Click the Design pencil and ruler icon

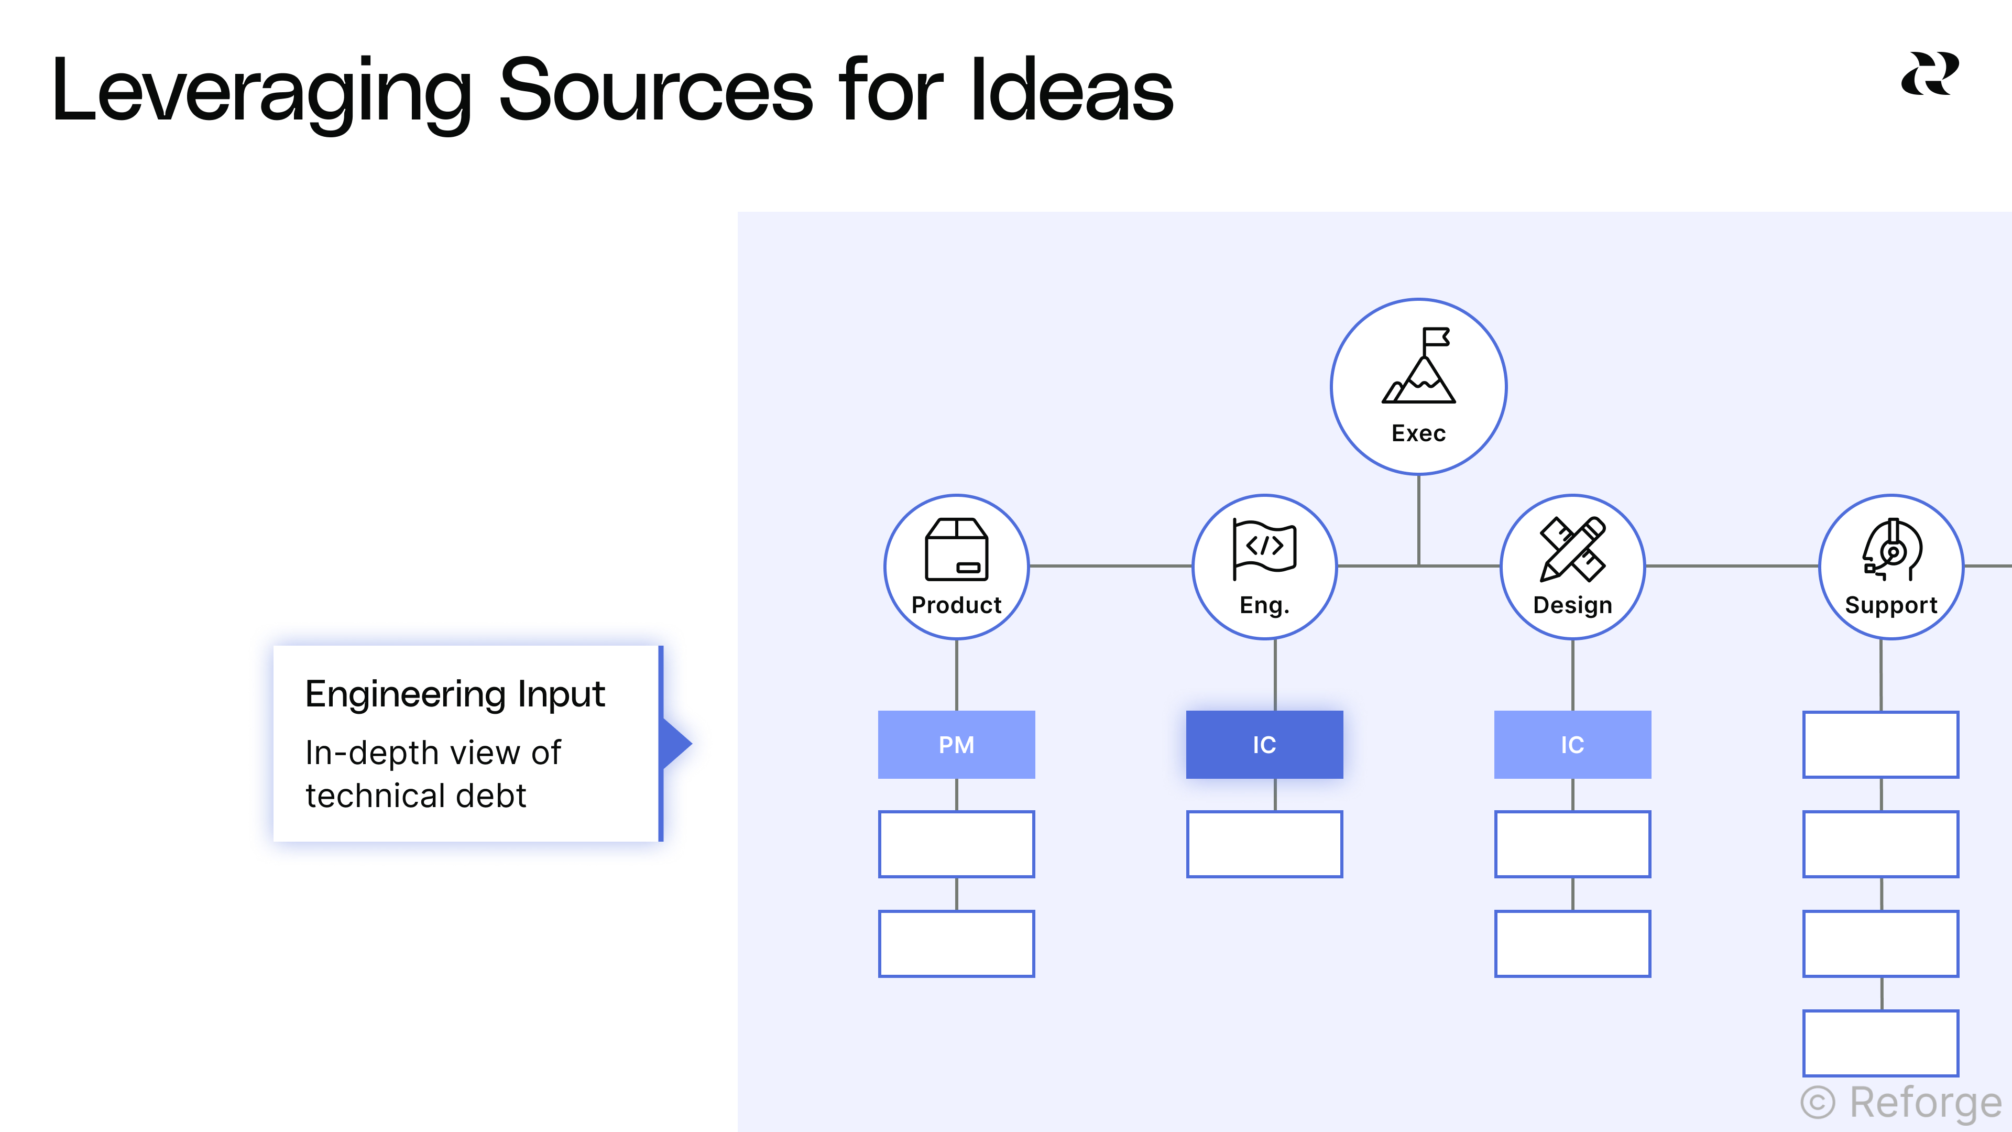point(1572,549)
